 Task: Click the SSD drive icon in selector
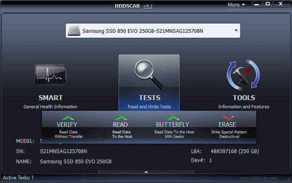point(74,30)
